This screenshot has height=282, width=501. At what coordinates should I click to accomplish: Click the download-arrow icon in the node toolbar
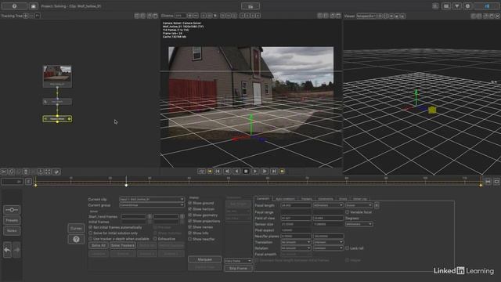click(x=40, y=172)
